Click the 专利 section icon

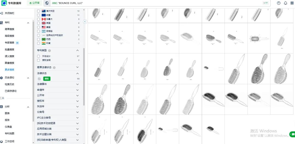tap(2, 23)
